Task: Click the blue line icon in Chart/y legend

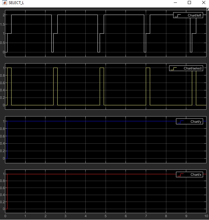Action: [181, 122]
